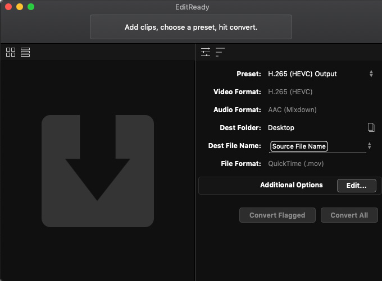Image resolution: width=382 pixels, height=281 pixels.
Task: Click Convert Flagged button
Action: click(x=278, y=215)
